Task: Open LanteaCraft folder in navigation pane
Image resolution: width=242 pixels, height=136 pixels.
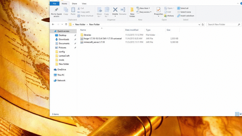Action: 64,56
